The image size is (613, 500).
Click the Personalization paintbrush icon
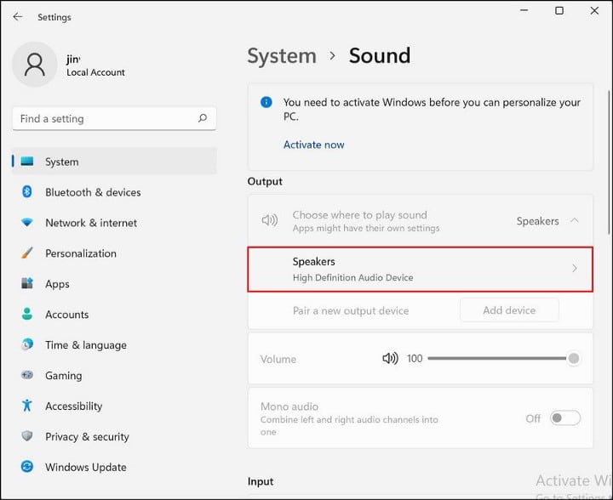point(27,253)
